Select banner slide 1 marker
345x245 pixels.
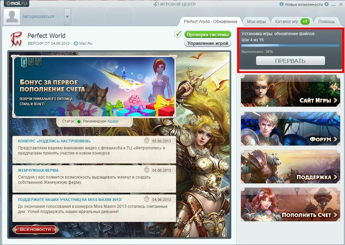24,62
